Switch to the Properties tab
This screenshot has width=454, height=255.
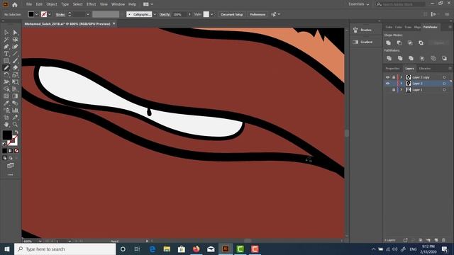coord(392,69)
